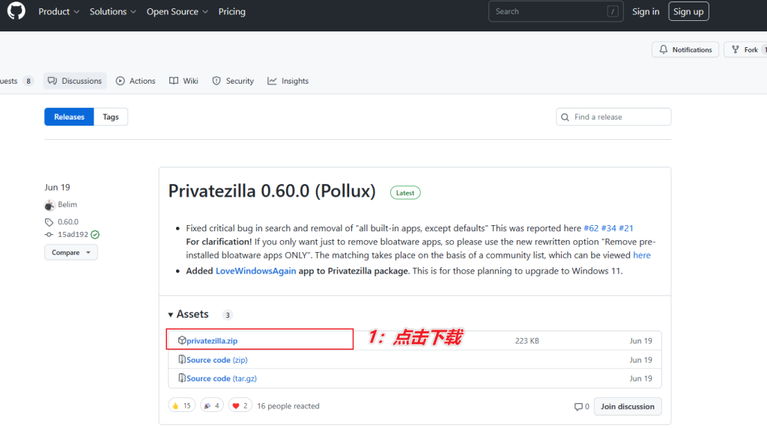This screenshot has height=430, width=767.
Task: Click the magnifier icon in Find a release
Action: point(565,117)
